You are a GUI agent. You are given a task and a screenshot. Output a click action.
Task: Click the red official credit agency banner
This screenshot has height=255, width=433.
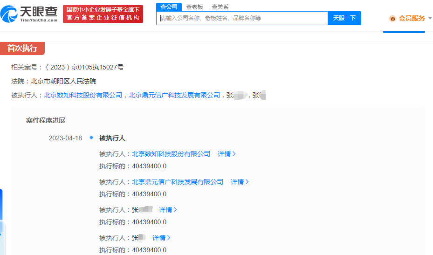coord(103,14)
